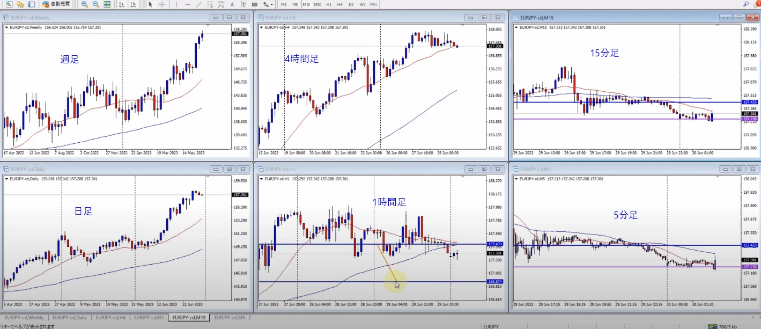
Task: Switch timeframe to D1
Action: 351,4
